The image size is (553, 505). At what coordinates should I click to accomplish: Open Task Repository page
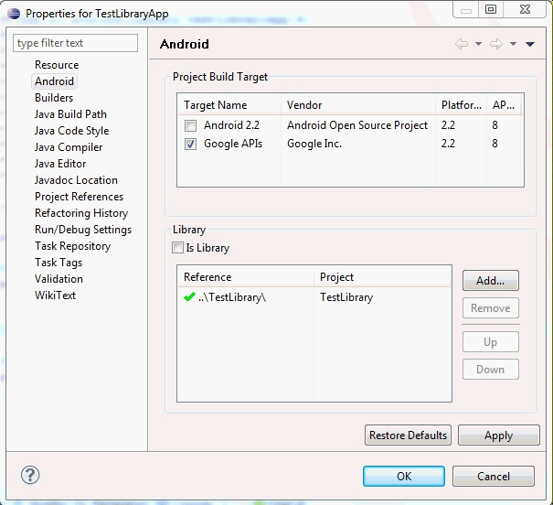pos(72,246)
